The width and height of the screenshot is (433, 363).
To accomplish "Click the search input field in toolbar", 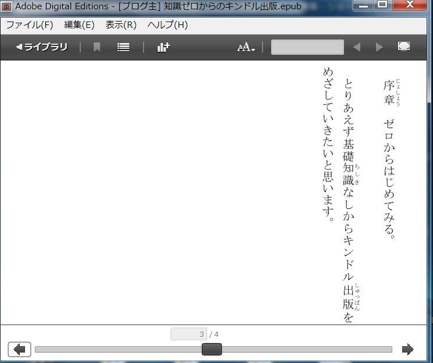I will coord(307,47).
